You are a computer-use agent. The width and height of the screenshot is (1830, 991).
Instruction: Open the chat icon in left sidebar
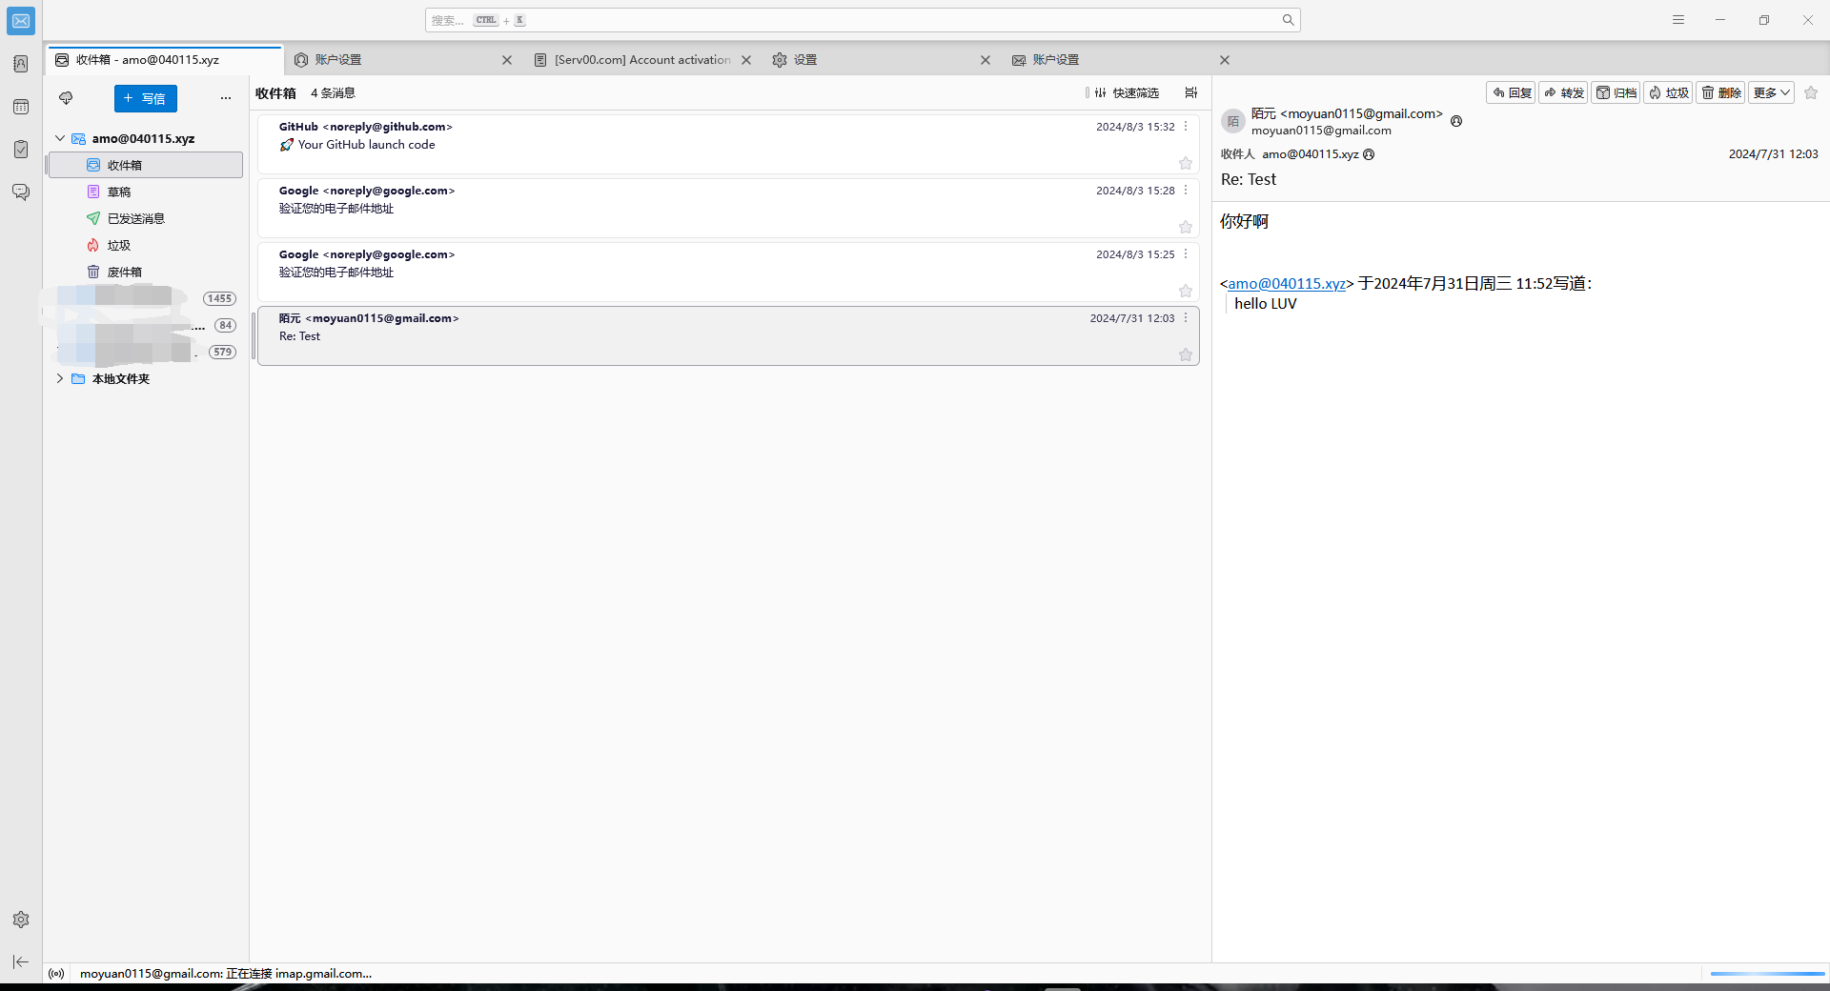21,192
